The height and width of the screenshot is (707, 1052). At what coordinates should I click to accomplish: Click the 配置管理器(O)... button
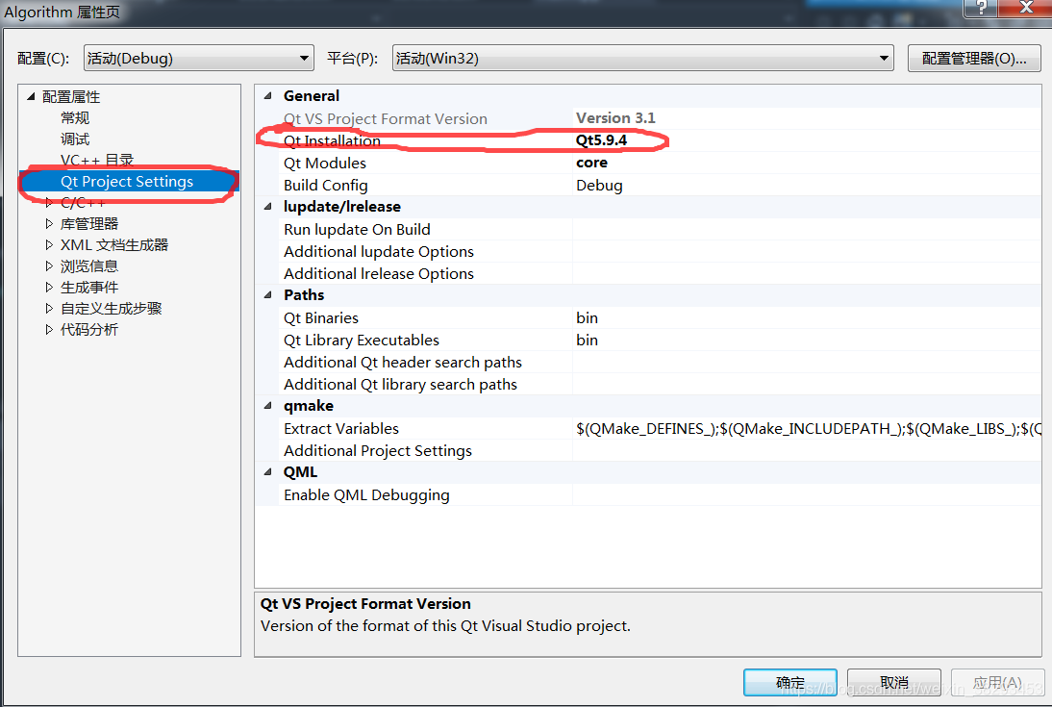tap(973, 59)
